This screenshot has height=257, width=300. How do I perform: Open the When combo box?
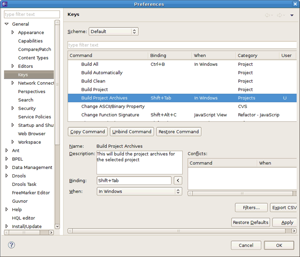139,191
